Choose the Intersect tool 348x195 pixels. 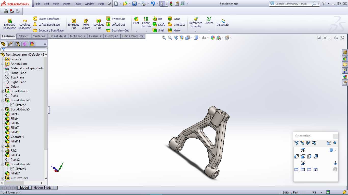pyautogui.click(x=176, y=25)
